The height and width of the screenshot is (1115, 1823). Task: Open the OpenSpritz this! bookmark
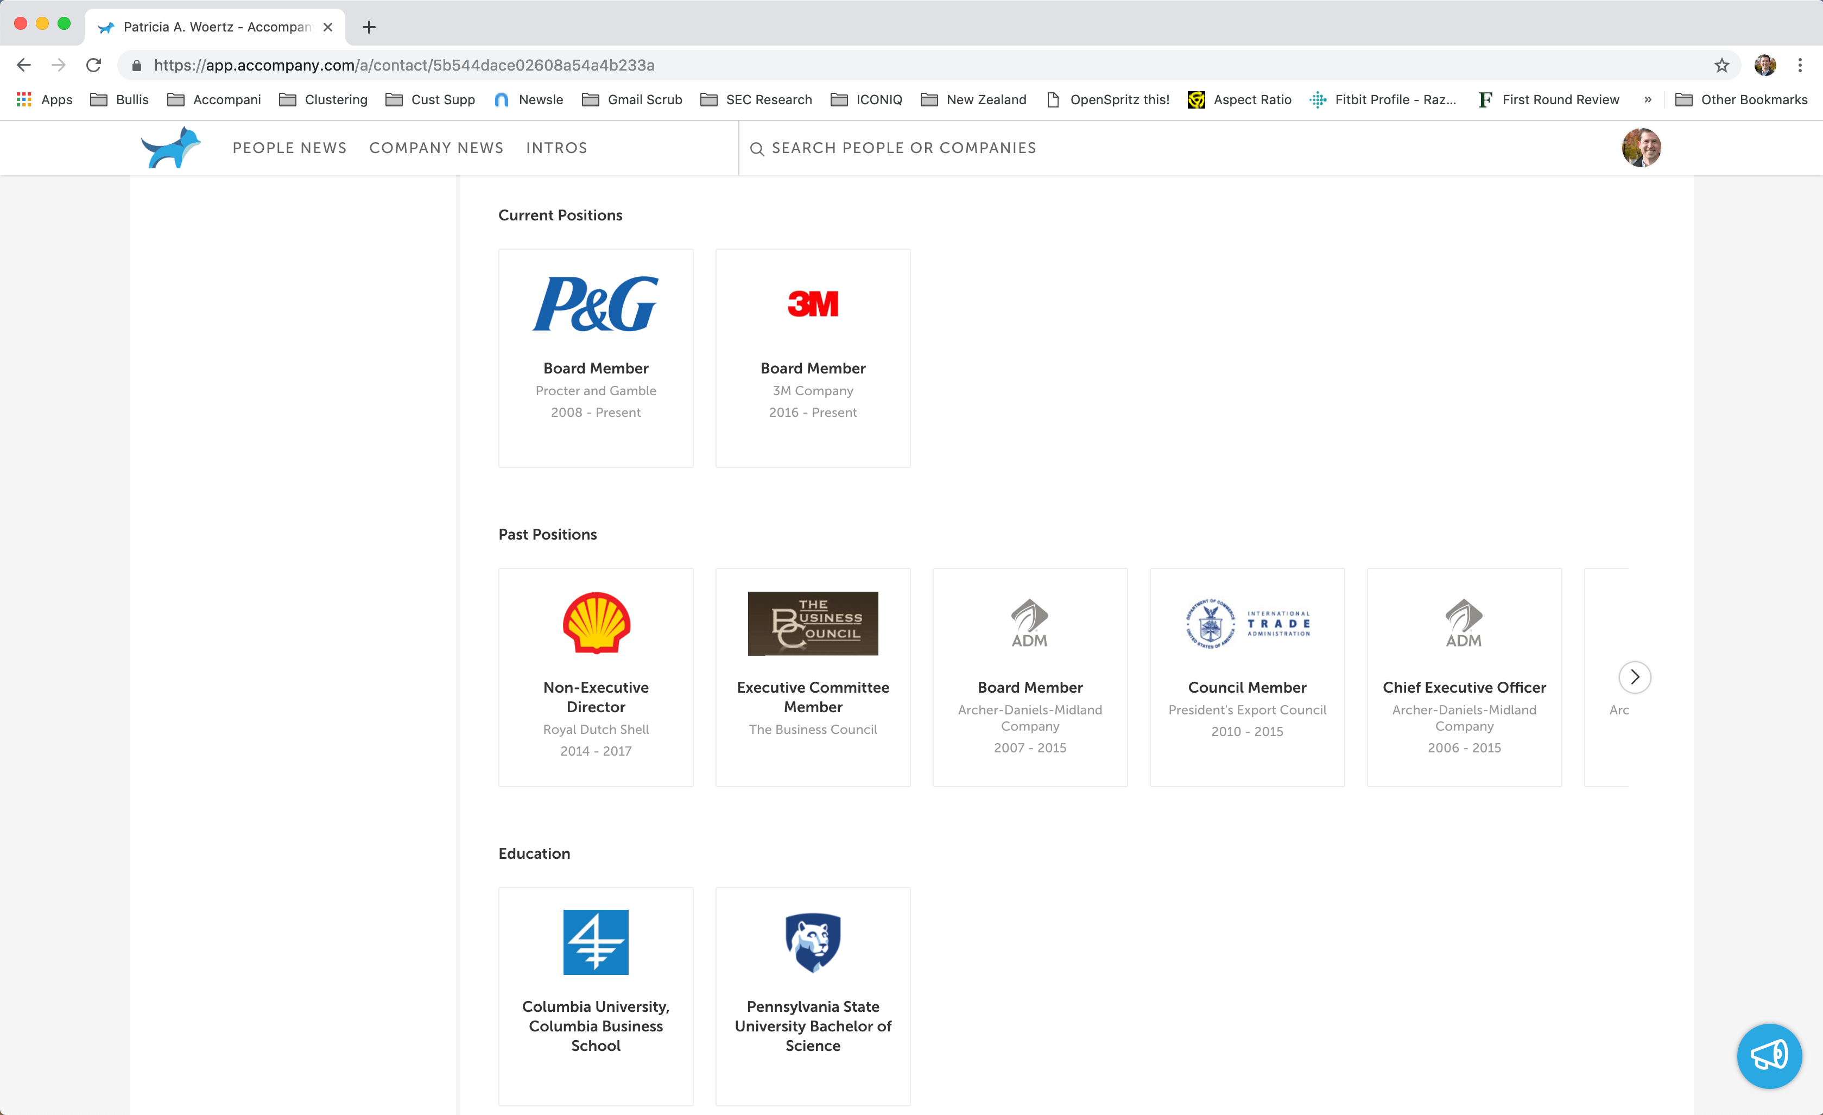tap(1107, 99)
